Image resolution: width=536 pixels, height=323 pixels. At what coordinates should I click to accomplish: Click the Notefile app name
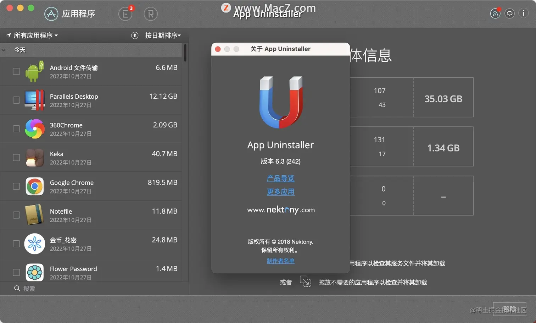point(61,212)
